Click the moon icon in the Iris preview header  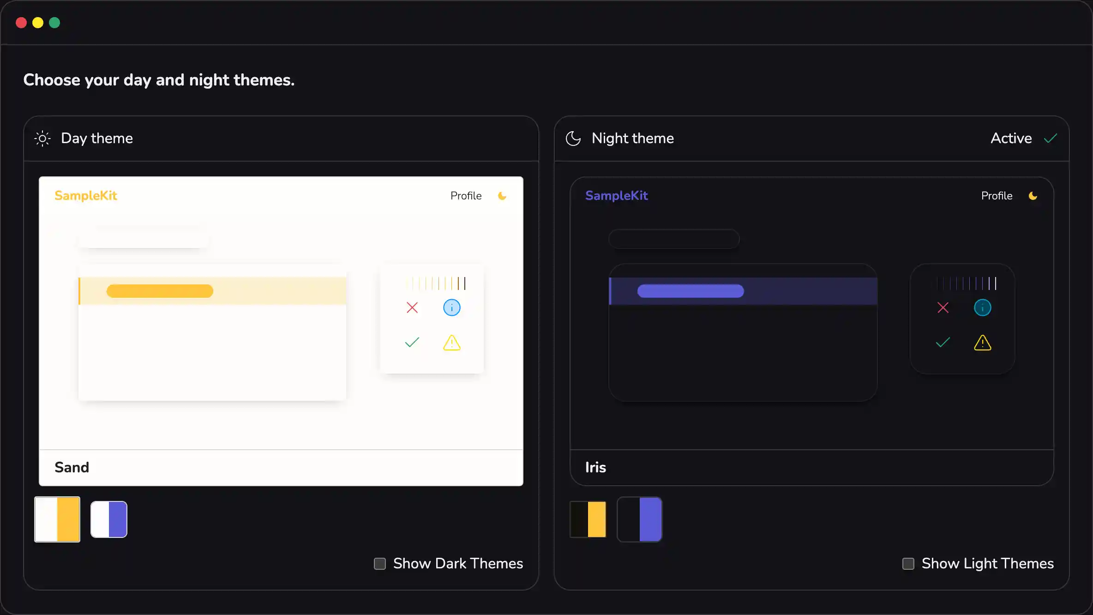point(1033,196)
